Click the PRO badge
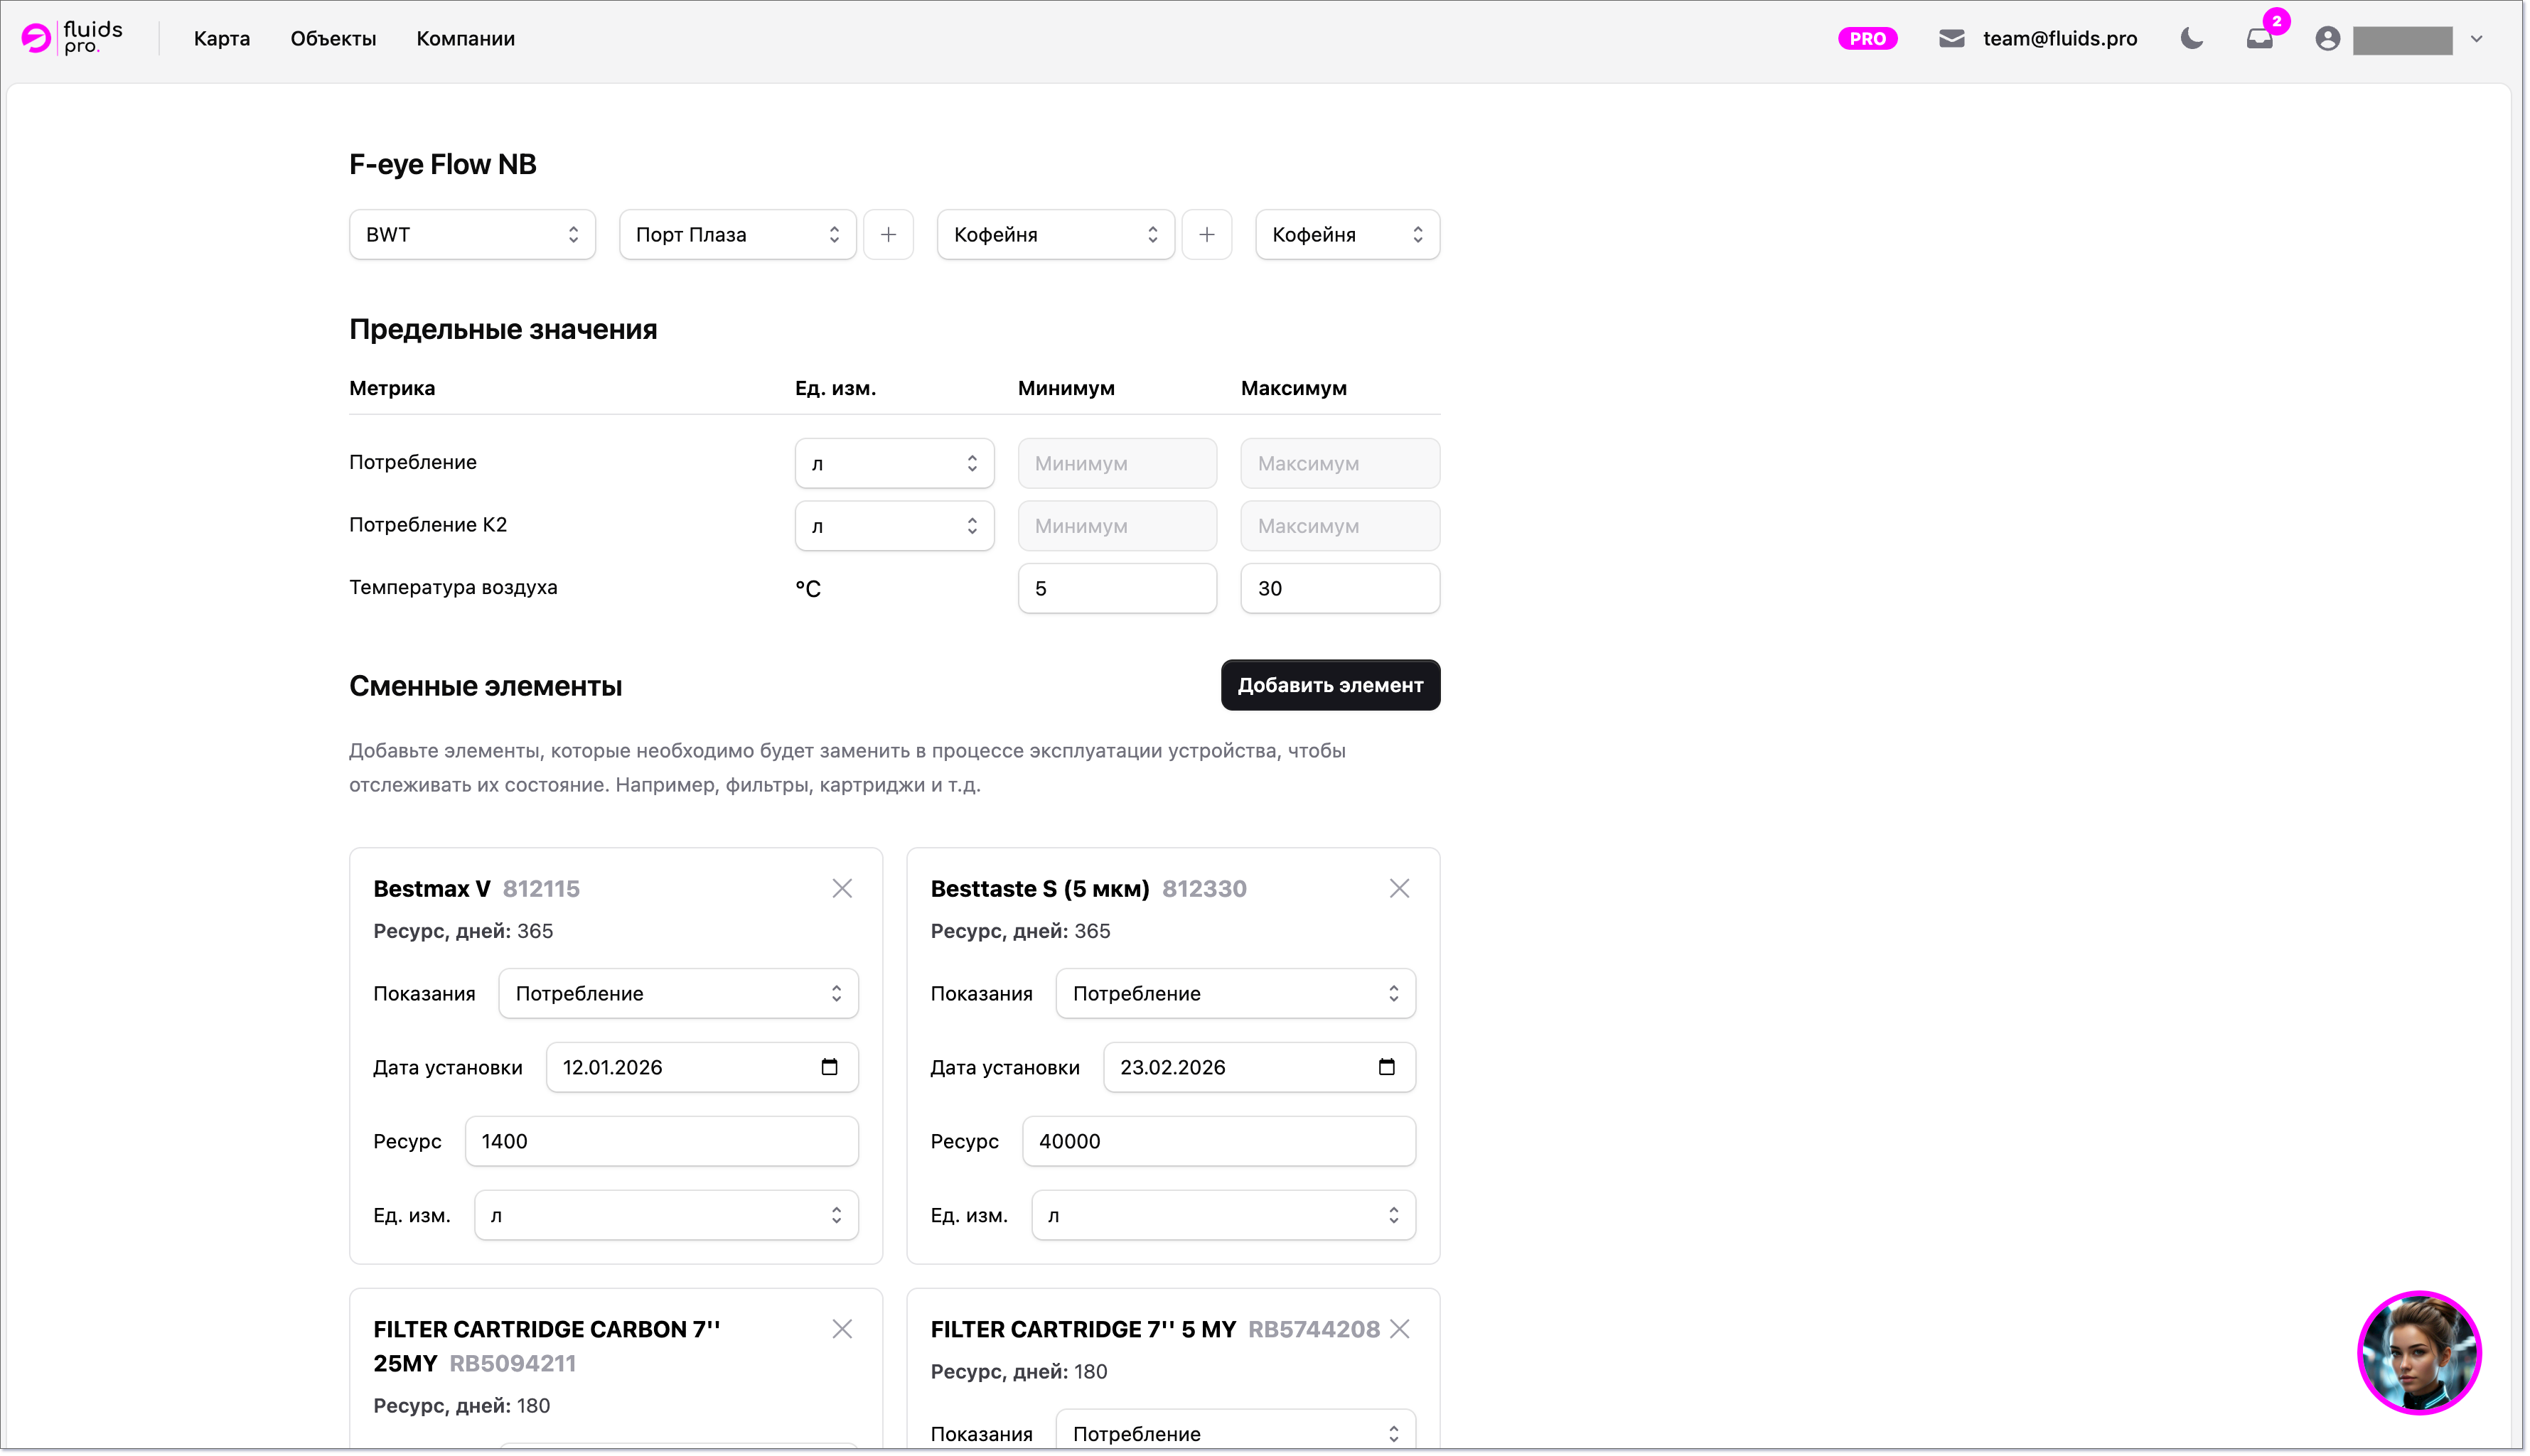 point(1867,39)
